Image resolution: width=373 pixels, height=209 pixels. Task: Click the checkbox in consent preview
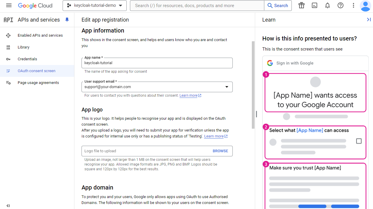[359, 141]
